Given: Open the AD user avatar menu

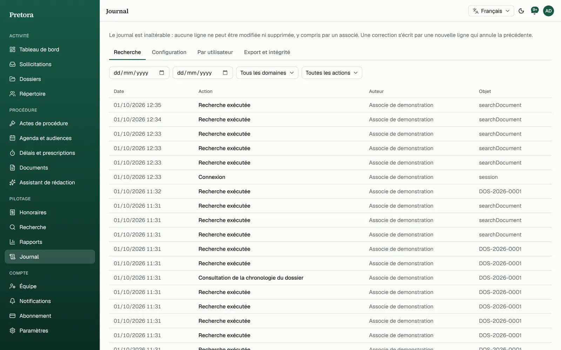Looking at the screenshot, I should (x=548, y=11).
